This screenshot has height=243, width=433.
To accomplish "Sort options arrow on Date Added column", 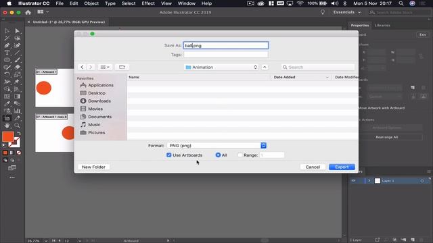I will tap(327, 78).
